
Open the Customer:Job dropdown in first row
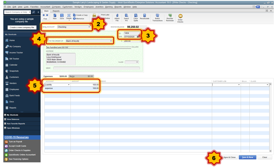click(239, 85)
